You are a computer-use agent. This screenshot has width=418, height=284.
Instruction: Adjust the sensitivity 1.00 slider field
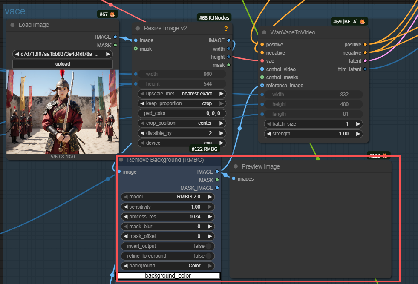click(168, 207)
